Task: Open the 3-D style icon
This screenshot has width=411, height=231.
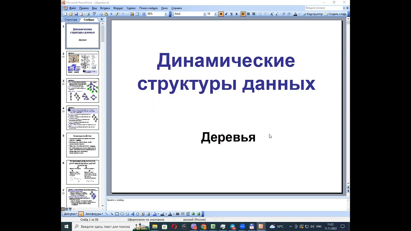Action: [x=198, y=214]
